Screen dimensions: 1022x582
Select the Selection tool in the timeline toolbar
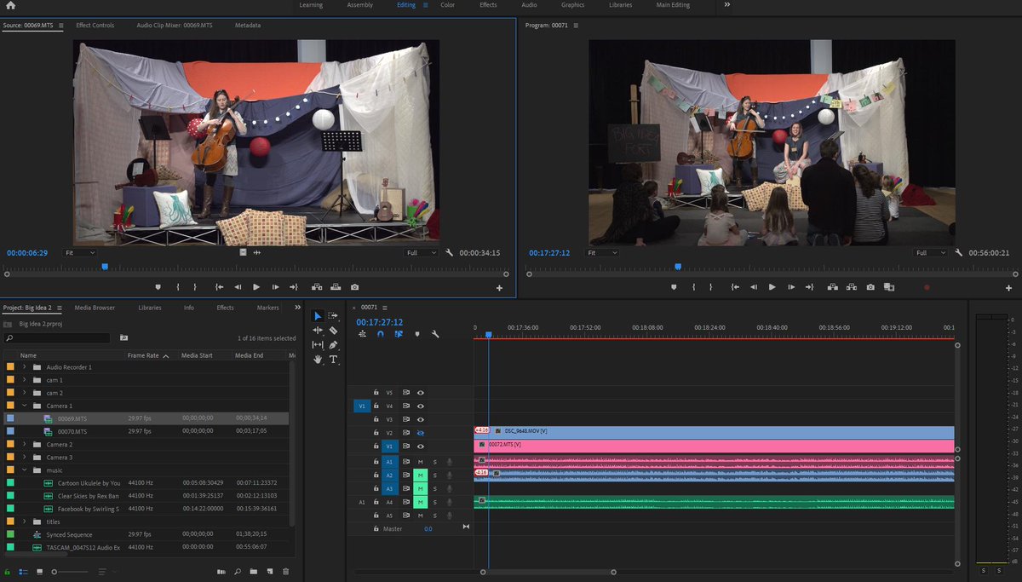pyautogui.click(x=318, y=316)
